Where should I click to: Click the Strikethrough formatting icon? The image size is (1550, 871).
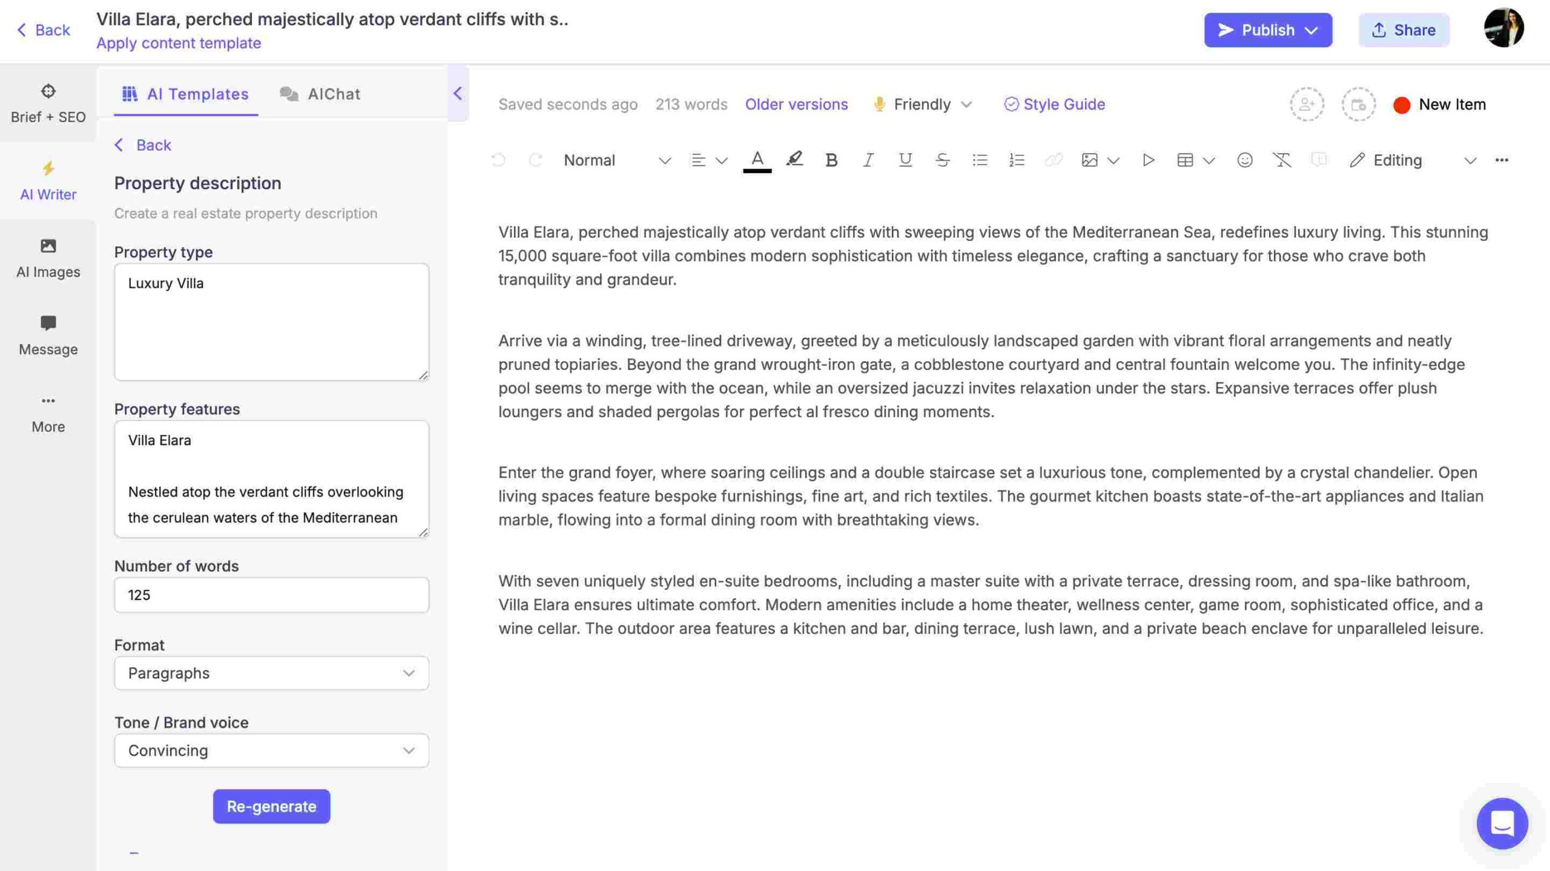coord(941,160)
